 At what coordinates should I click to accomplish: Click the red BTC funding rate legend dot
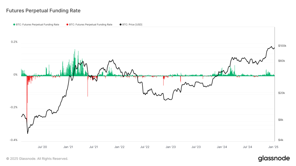(66, 24)
